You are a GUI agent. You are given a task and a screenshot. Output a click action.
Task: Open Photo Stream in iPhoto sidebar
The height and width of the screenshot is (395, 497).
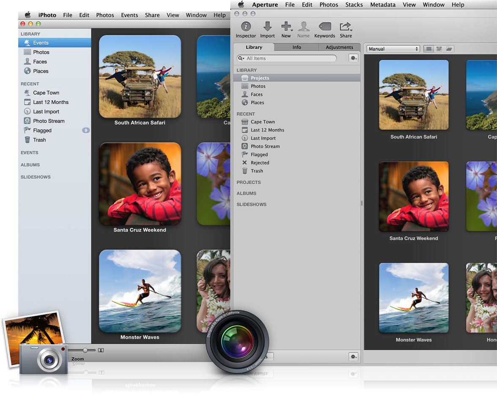click(49, 121)
